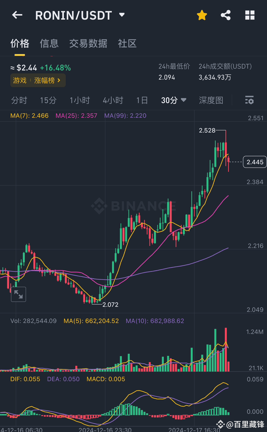Screen dimensions: 267x432
Task: Tap the chart settings icon beside 深度图
Action: 249,100
